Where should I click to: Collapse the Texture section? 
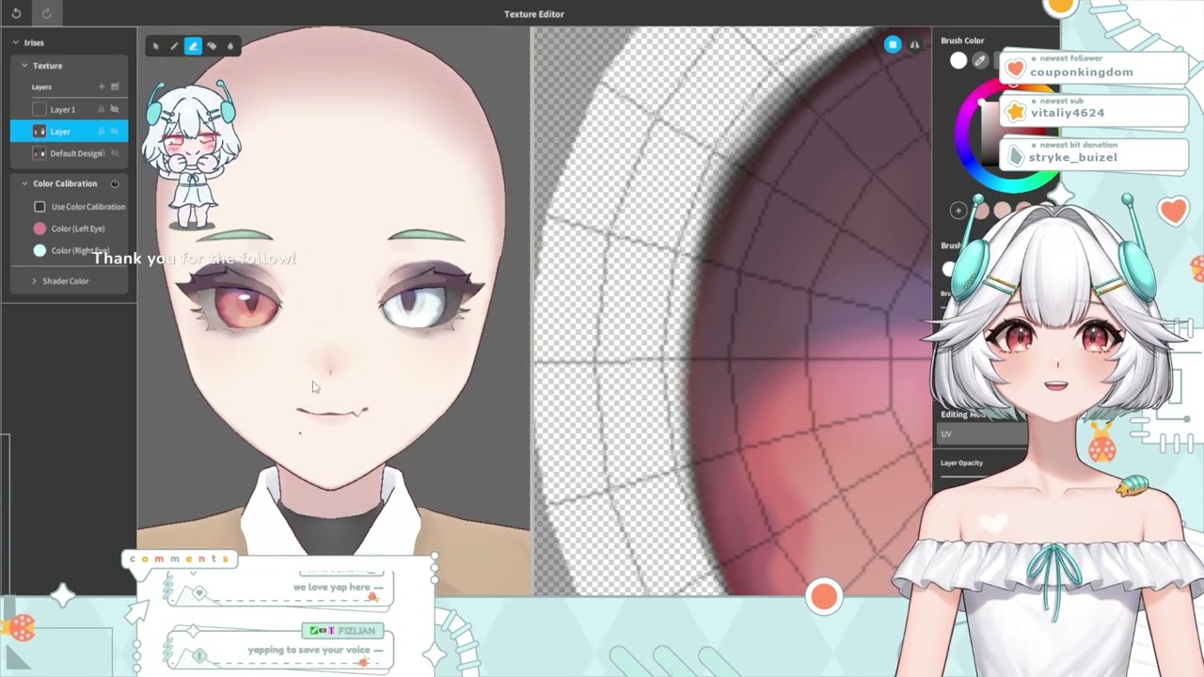(x=24, y=66)
